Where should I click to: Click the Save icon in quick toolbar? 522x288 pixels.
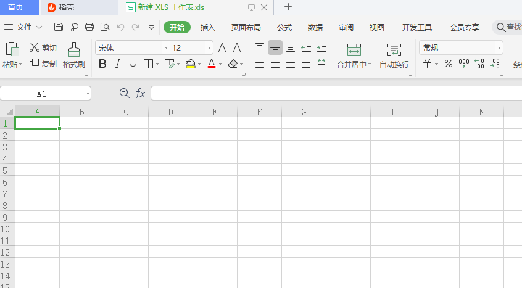click(x=59, y=27)
